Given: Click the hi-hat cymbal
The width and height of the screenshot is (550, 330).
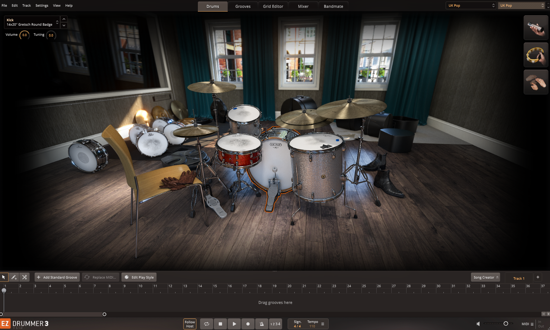Looking at the screenshot, I should point(196,131).
